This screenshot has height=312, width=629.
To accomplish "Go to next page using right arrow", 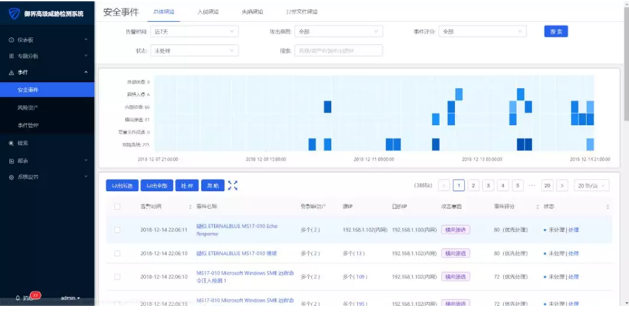I will 563,185.
